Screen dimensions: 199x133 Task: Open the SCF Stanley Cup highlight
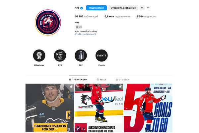(81, 56)
